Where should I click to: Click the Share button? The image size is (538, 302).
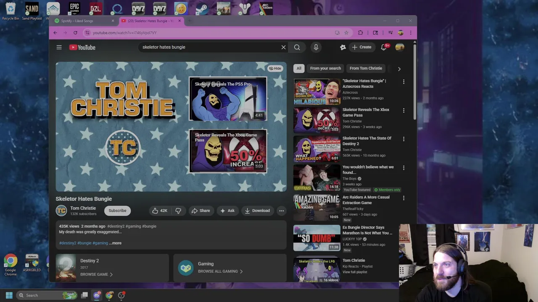[200, 211]
